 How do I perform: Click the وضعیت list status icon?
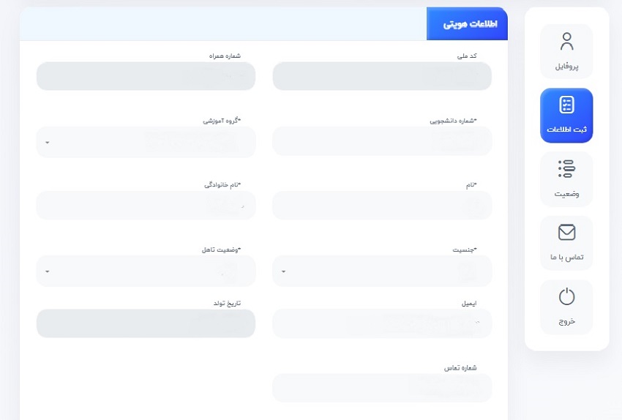[x=566, y=169]
